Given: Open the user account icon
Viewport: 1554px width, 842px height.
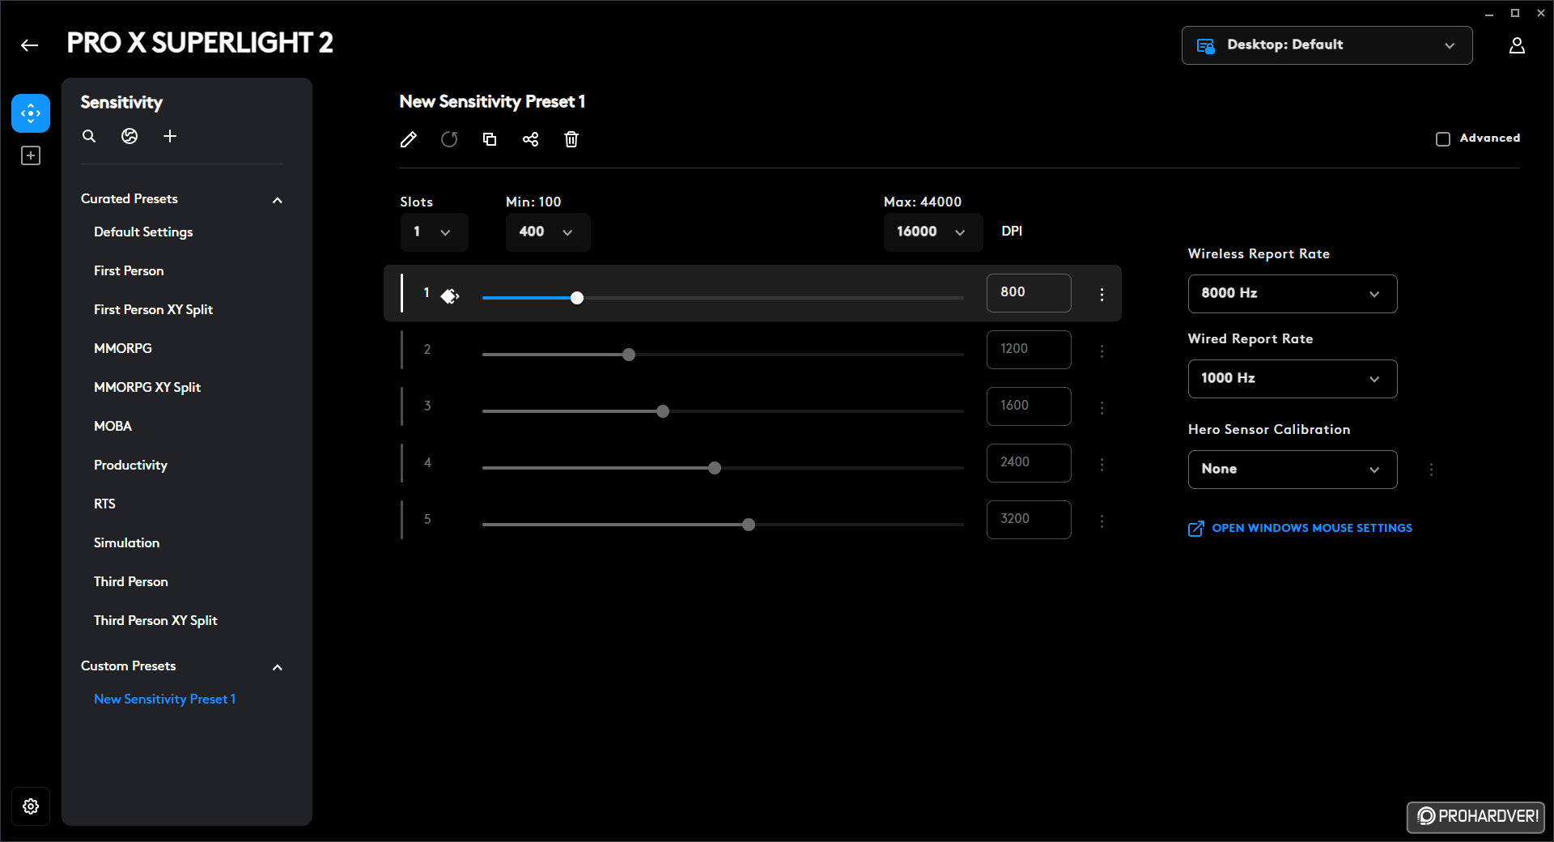Looking at the screenshot, I should (x=1517, y=45).
